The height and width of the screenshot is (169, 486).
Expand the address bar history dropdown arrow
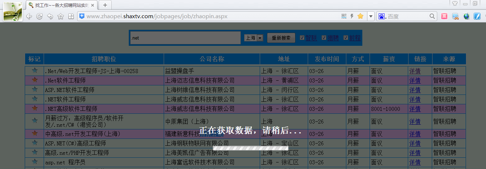click(370, 16)
